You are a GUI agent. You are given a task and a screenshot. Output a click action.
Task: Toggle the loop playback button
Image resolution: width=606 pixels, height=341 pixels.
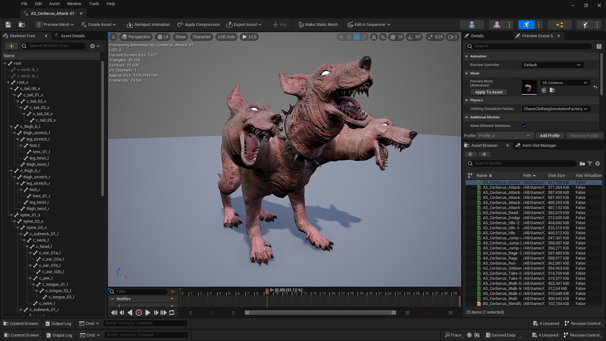pyautogui.click(x=172, y=313)
